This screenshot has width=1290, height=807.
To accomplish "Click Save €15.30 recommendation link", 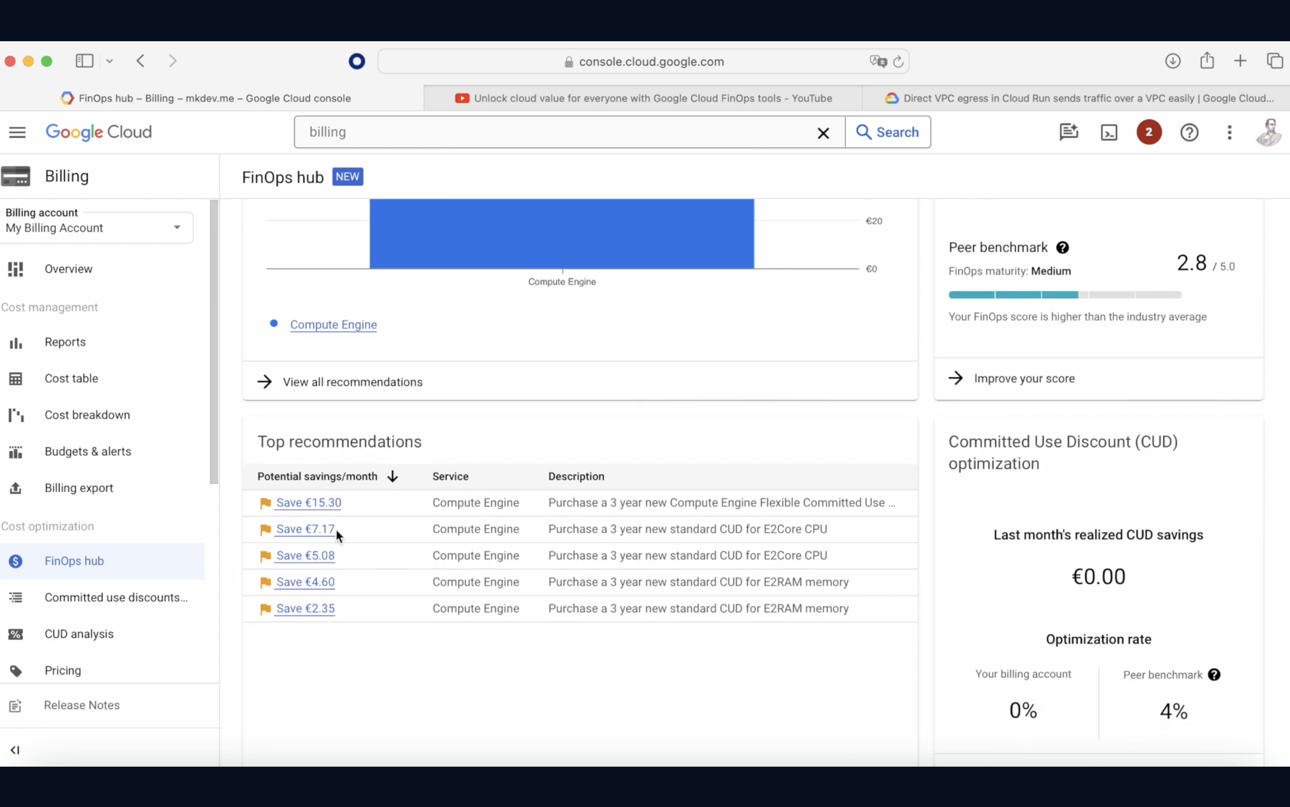I will pos(309,502).
